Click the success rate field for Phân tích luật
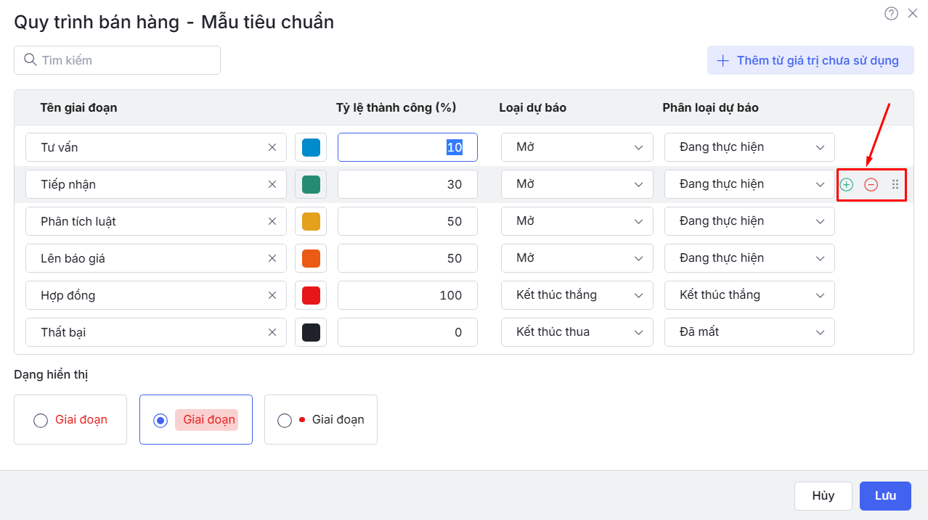This screenshot has width=928, height=520. point(407,221)
